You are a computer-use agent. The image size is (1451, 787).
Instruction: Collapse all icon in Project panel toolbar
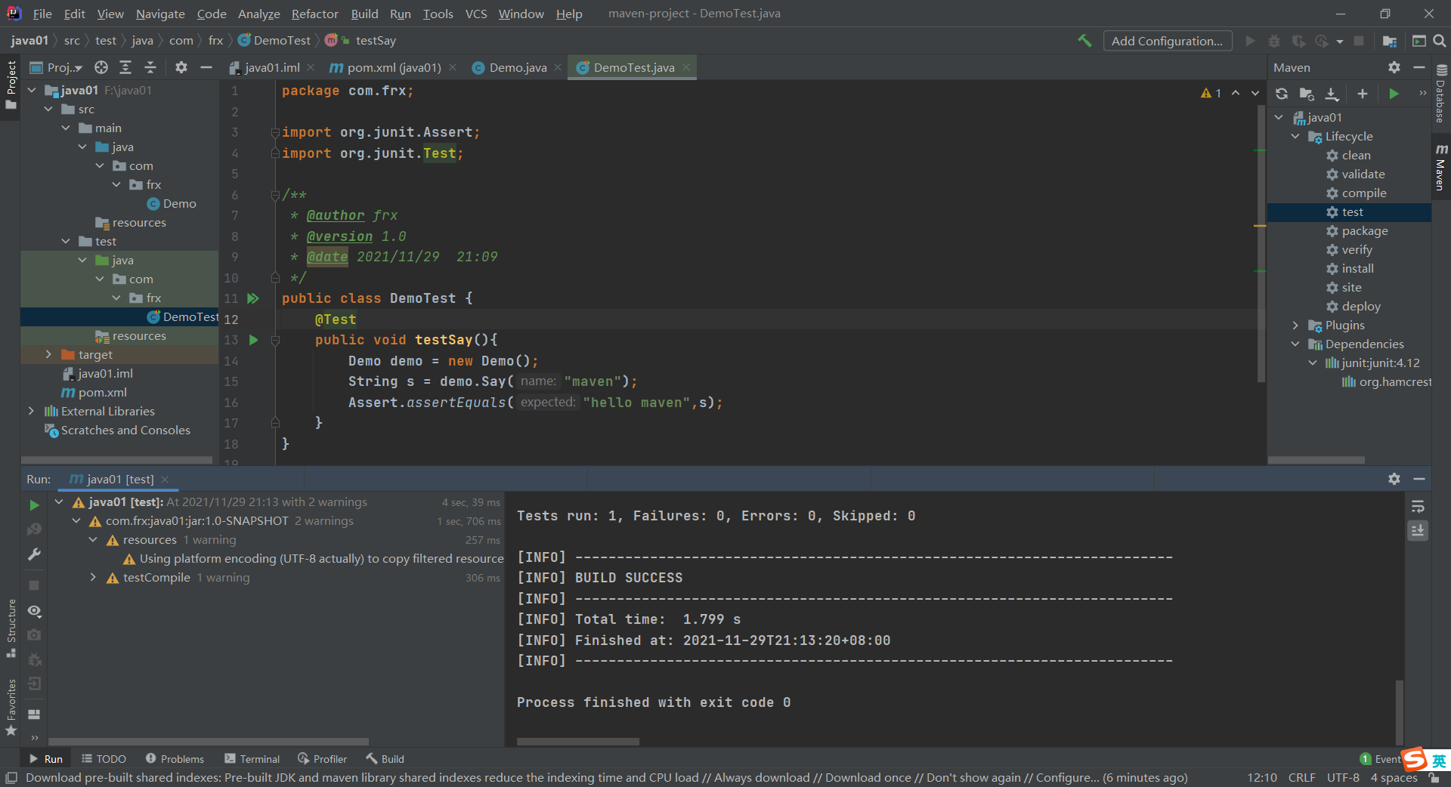pos(150,67)
